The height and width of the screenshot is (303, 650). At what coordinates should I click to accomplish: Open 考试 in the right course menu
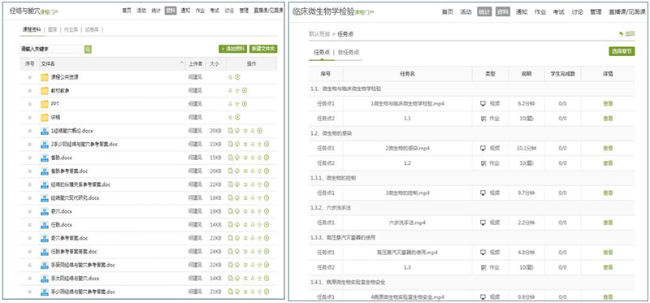pyautogui.click(x=558, y=12)
